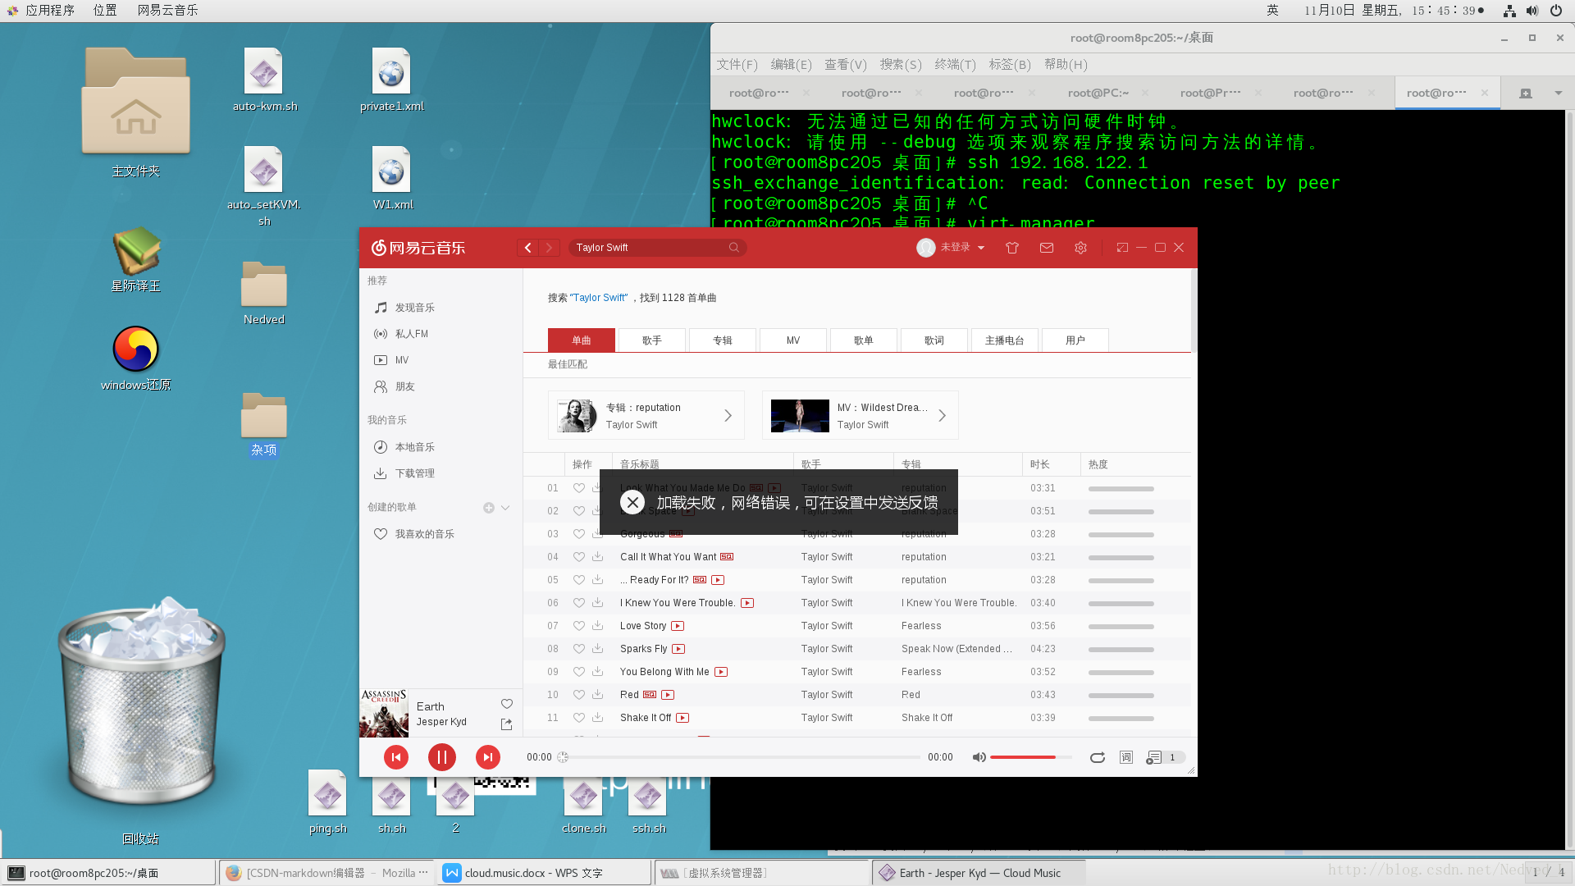Select the 歌词 search tab
Screen dimensions: 1575x886
click(x=934, y=340)
